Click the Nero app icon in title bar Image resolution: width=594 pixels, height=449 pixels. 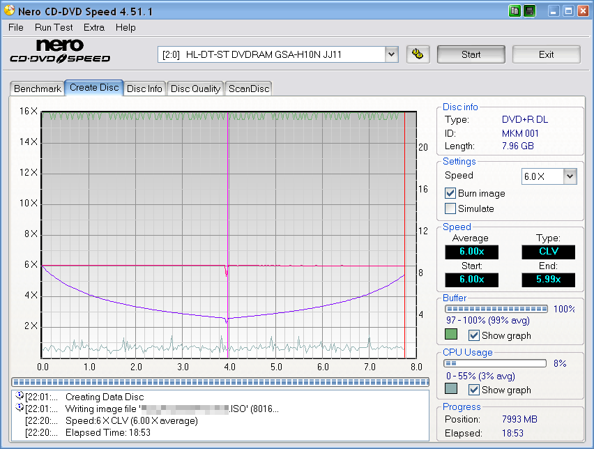[x=10, y=11]
